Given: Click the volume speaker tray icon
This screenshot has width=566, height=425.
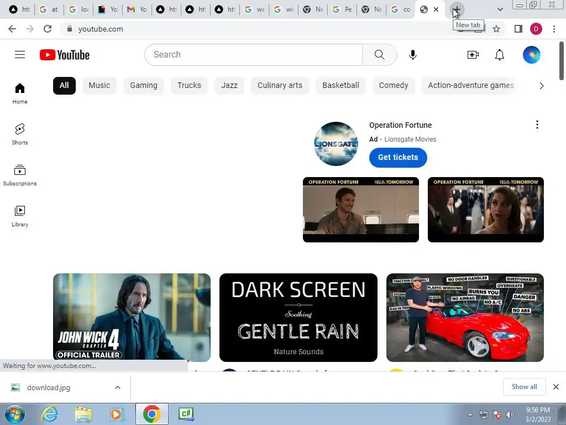Looking at the screenshot, I should coord(510,414).
